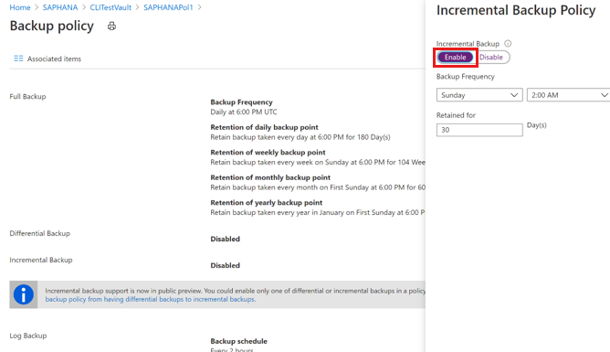Select the Incremental Backup section label

click(41, 260)
